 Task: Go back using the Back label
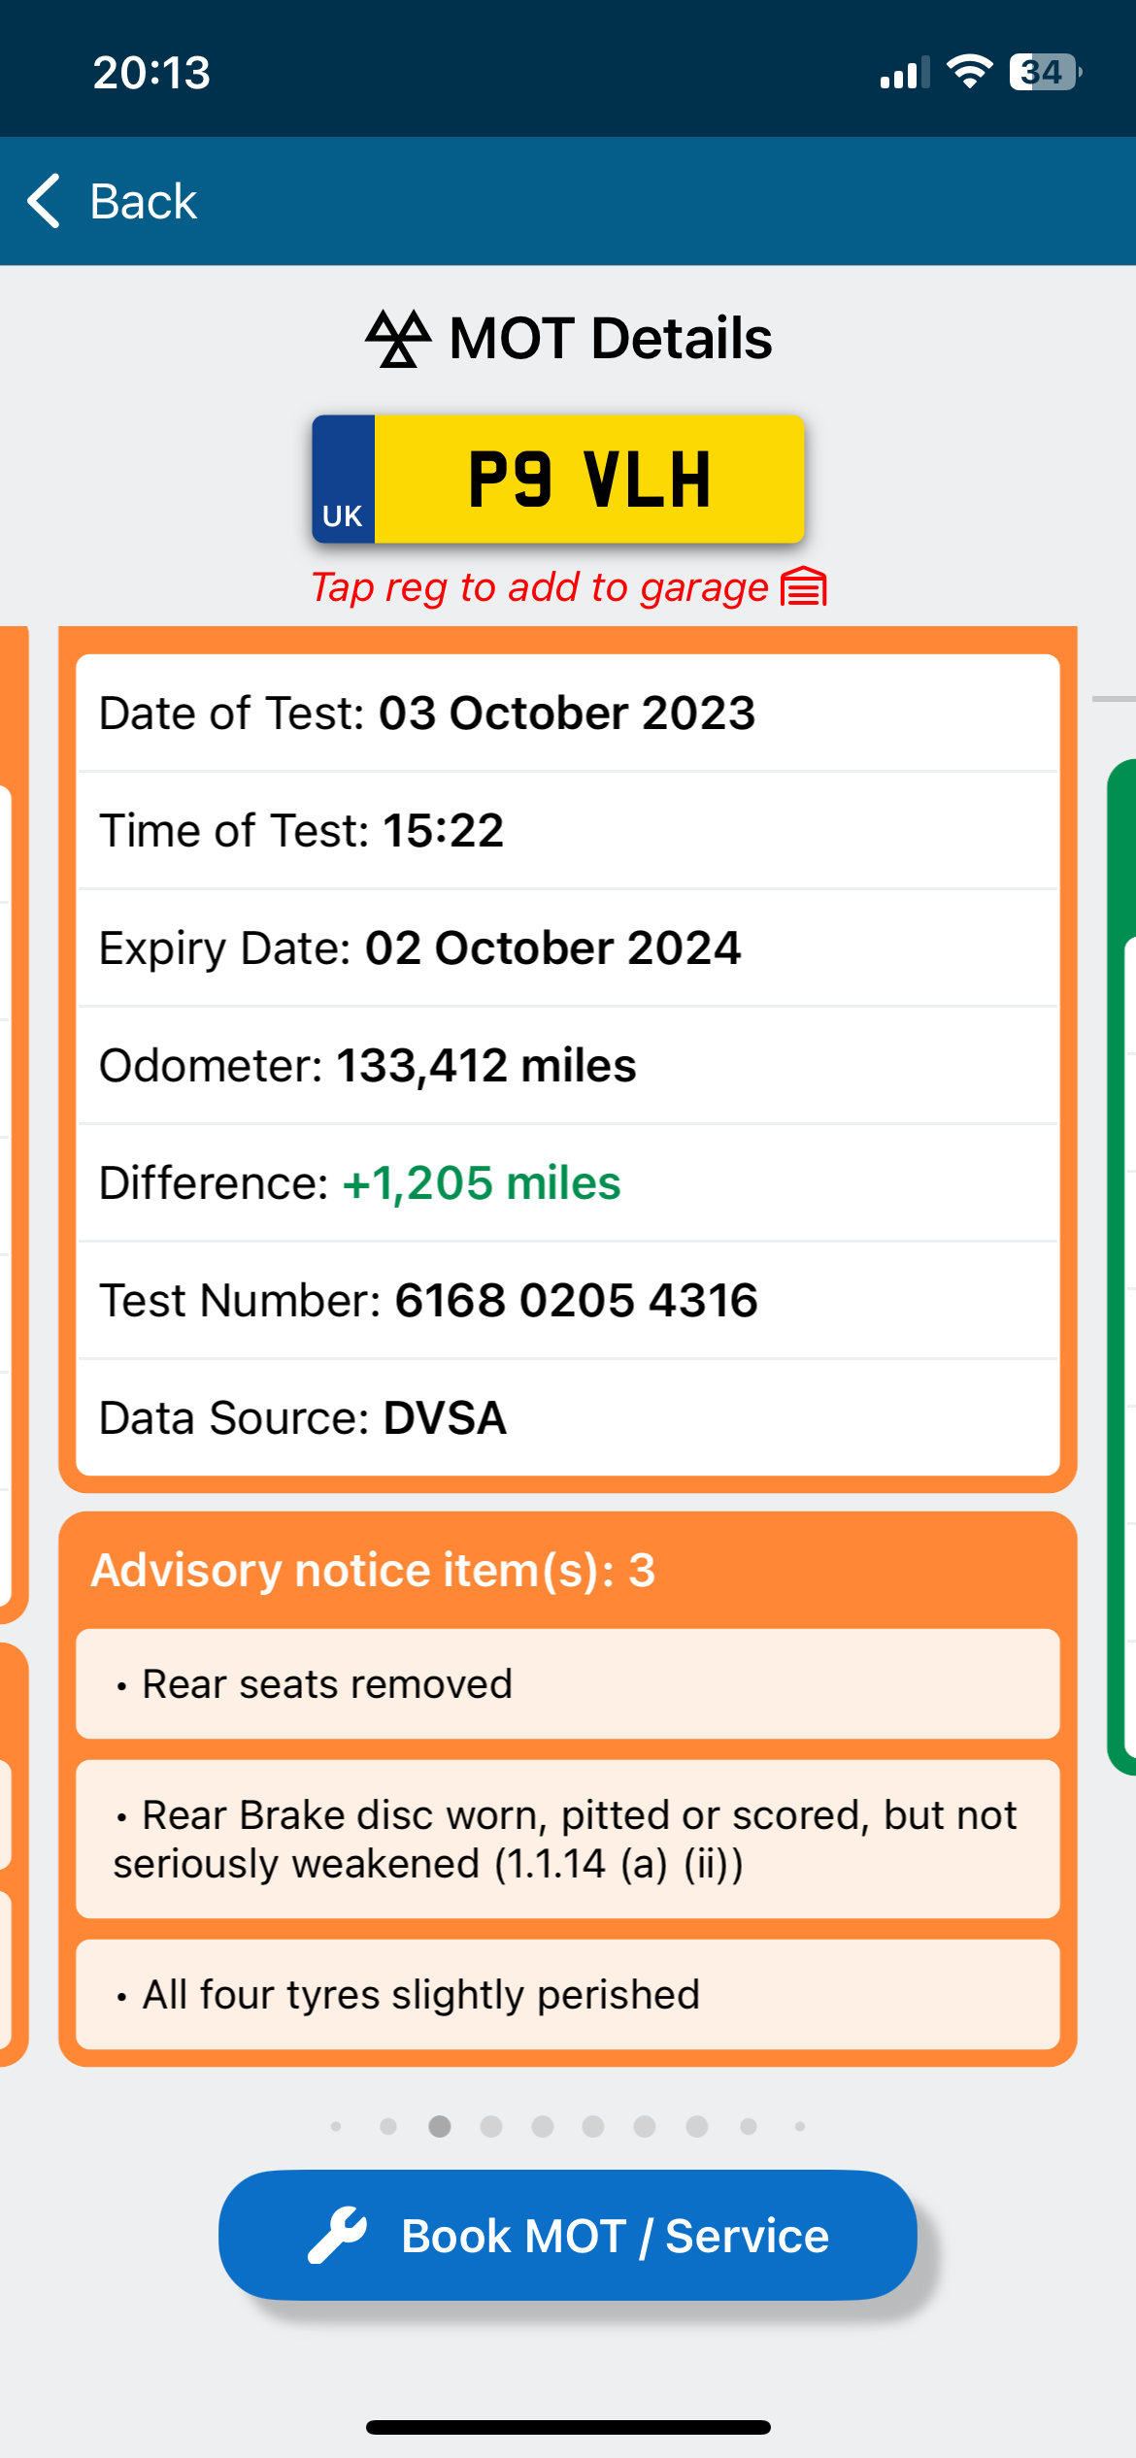coord(144,201)
